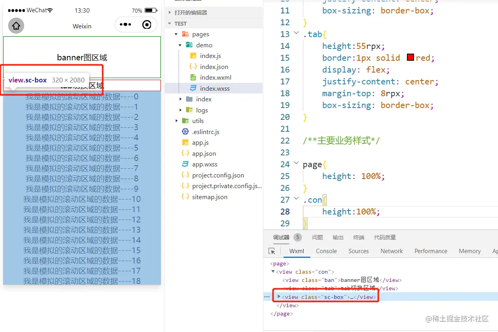Screen dimensions: 498x332
Task: Click line number 22 in gutter
Action: [x=285, y=140]
